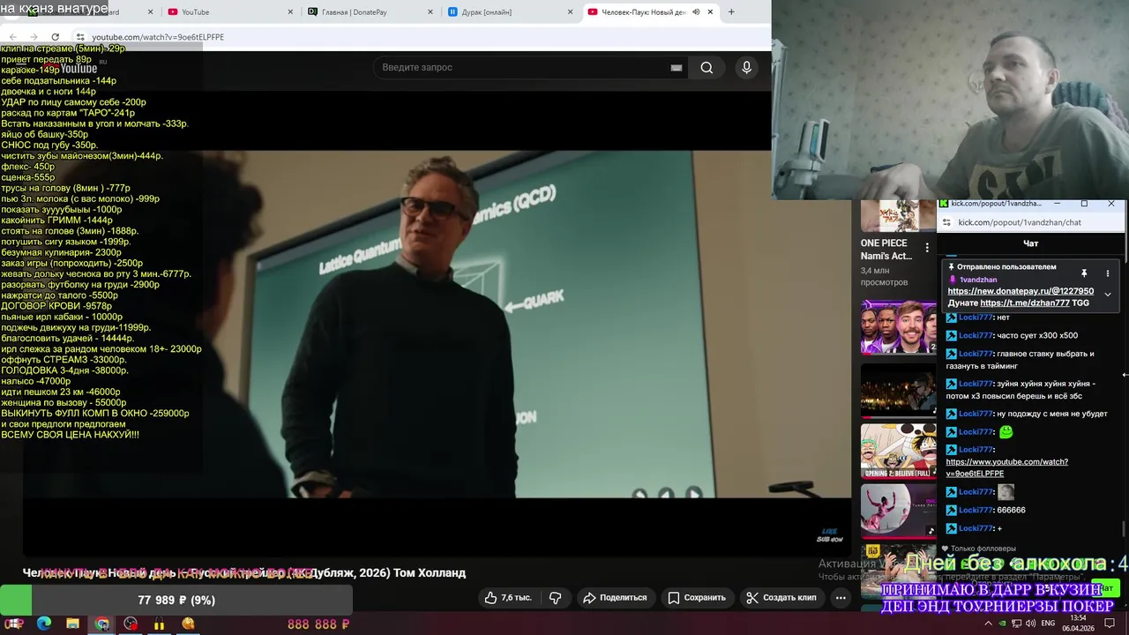This screenshot has height=635, width=1129.
Task: Click the YouTube search magnifier button
Action: click(707, 67)
